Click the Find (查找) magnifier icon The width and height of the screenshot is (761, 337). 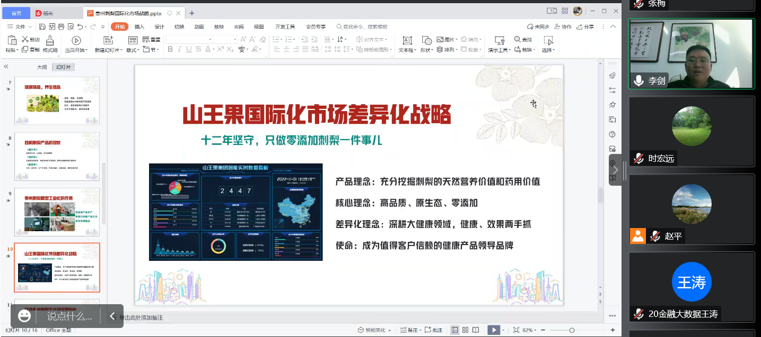coord(518,40)
